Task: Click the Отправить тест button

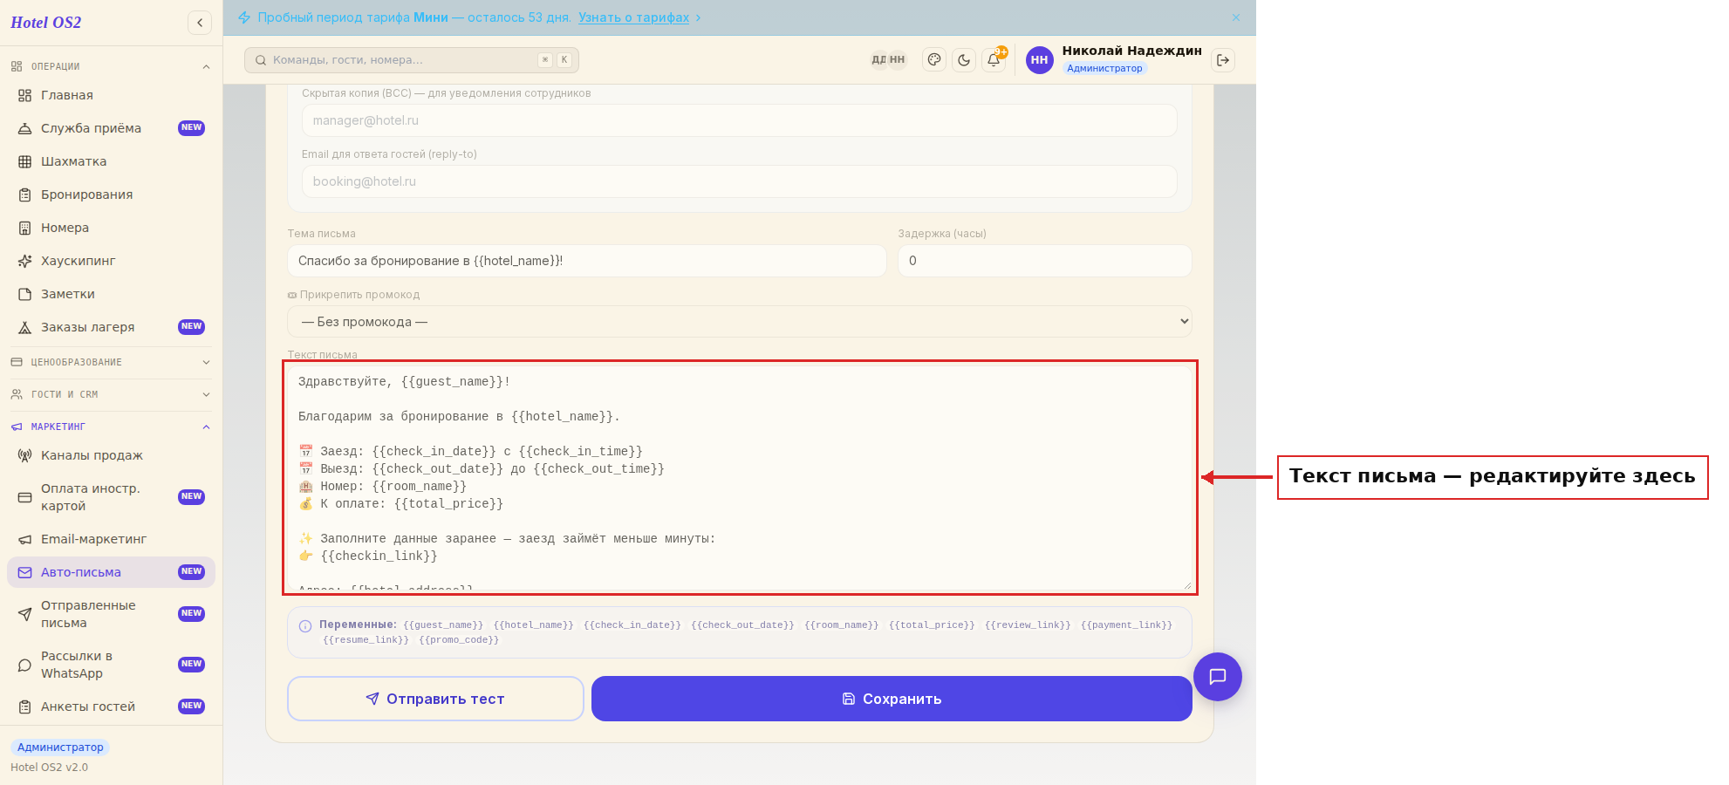Action: coord(435,699)
